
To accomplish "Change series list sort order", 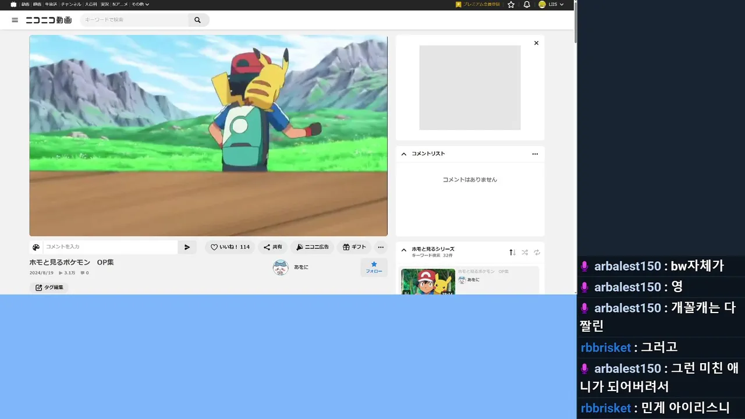I will (x=512, y=252).
